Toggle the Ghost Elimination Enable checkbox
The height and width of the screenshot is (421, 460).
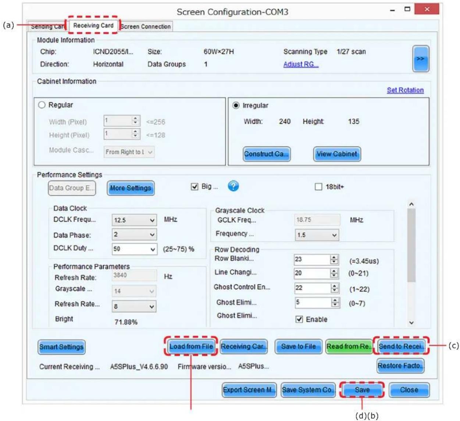[x=299, y=319]
